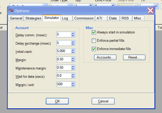Decrease Wait for data seconds
The width and height of the screenshot is (162, 113).
[x=73, y=77]
